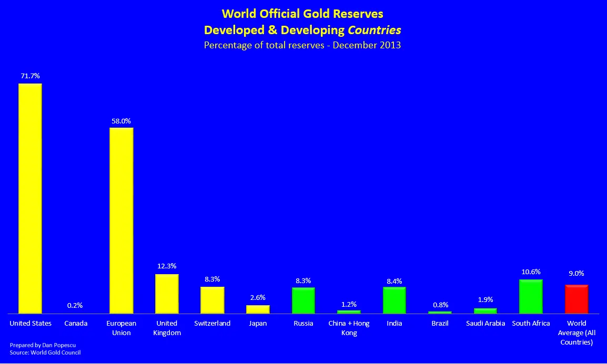
Task: Click the Source: World Gold Council text
Action: (x=45, y=352)
